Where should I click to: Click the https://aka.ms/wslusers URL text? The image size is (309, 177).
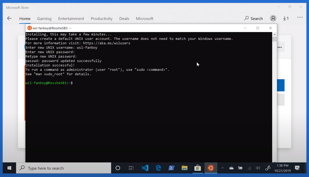107,43
